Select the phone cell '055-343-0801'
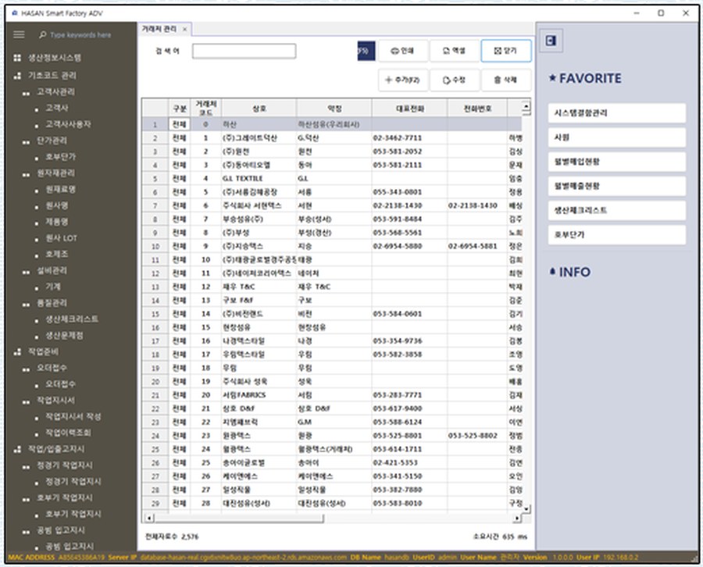703x567 pixels. tap(409, 192)
